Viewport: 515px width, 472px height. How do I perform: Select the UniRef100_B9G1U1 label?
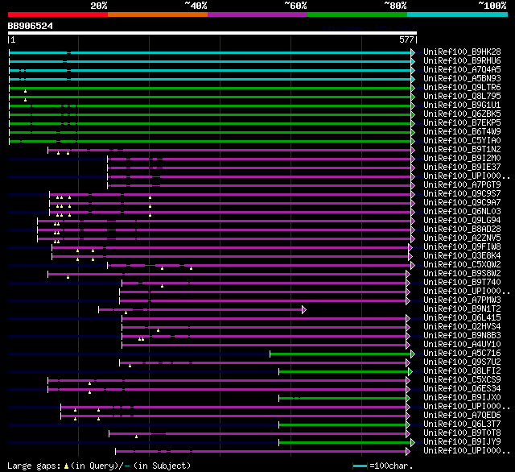[x=462, y=106]
